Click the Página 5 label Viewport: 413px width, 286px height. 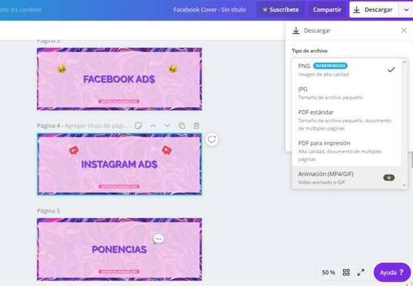48,211
